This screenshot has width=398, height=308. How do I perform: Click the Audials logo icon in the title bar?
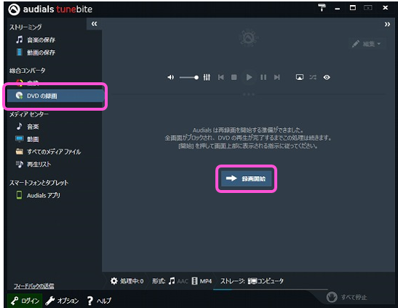coord(14,9)
